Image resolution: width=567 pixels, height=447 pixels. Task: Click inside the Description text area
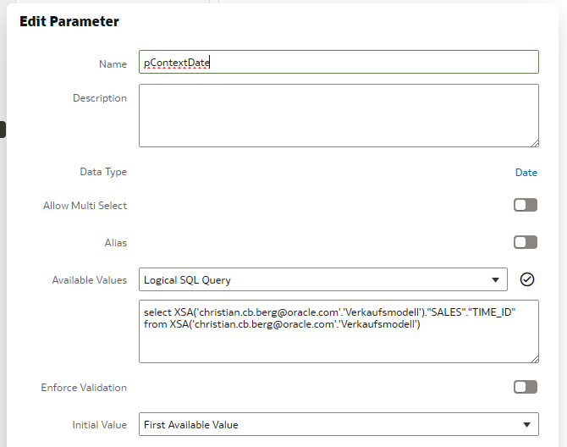(x=339, y=115)
